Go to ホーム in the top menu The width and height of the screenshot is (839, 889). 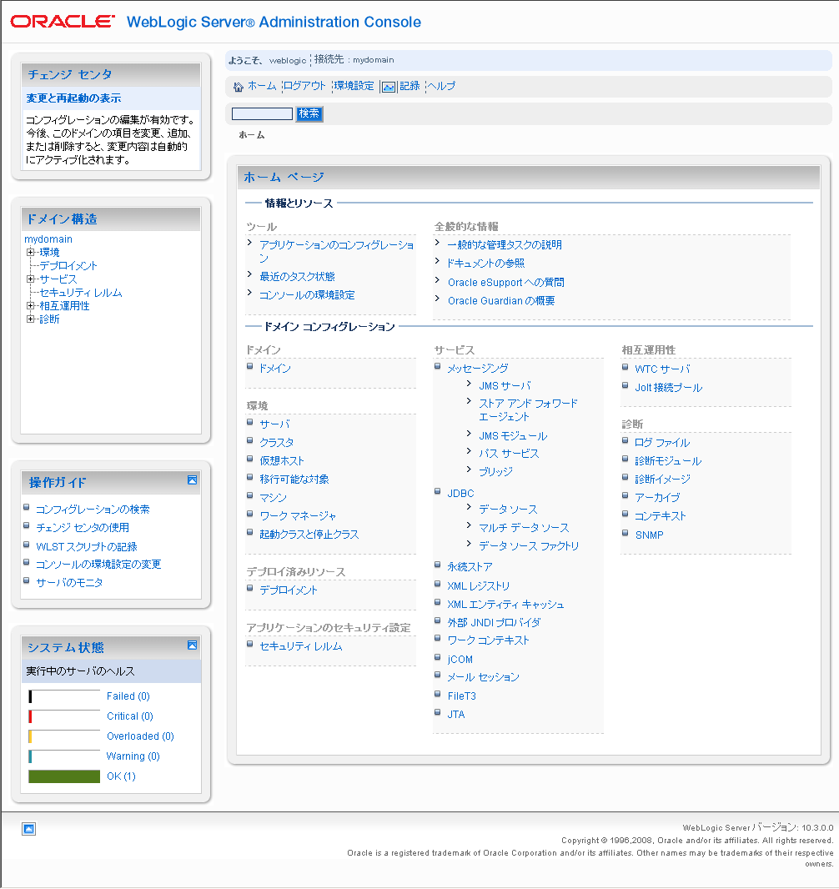[262, 86]
